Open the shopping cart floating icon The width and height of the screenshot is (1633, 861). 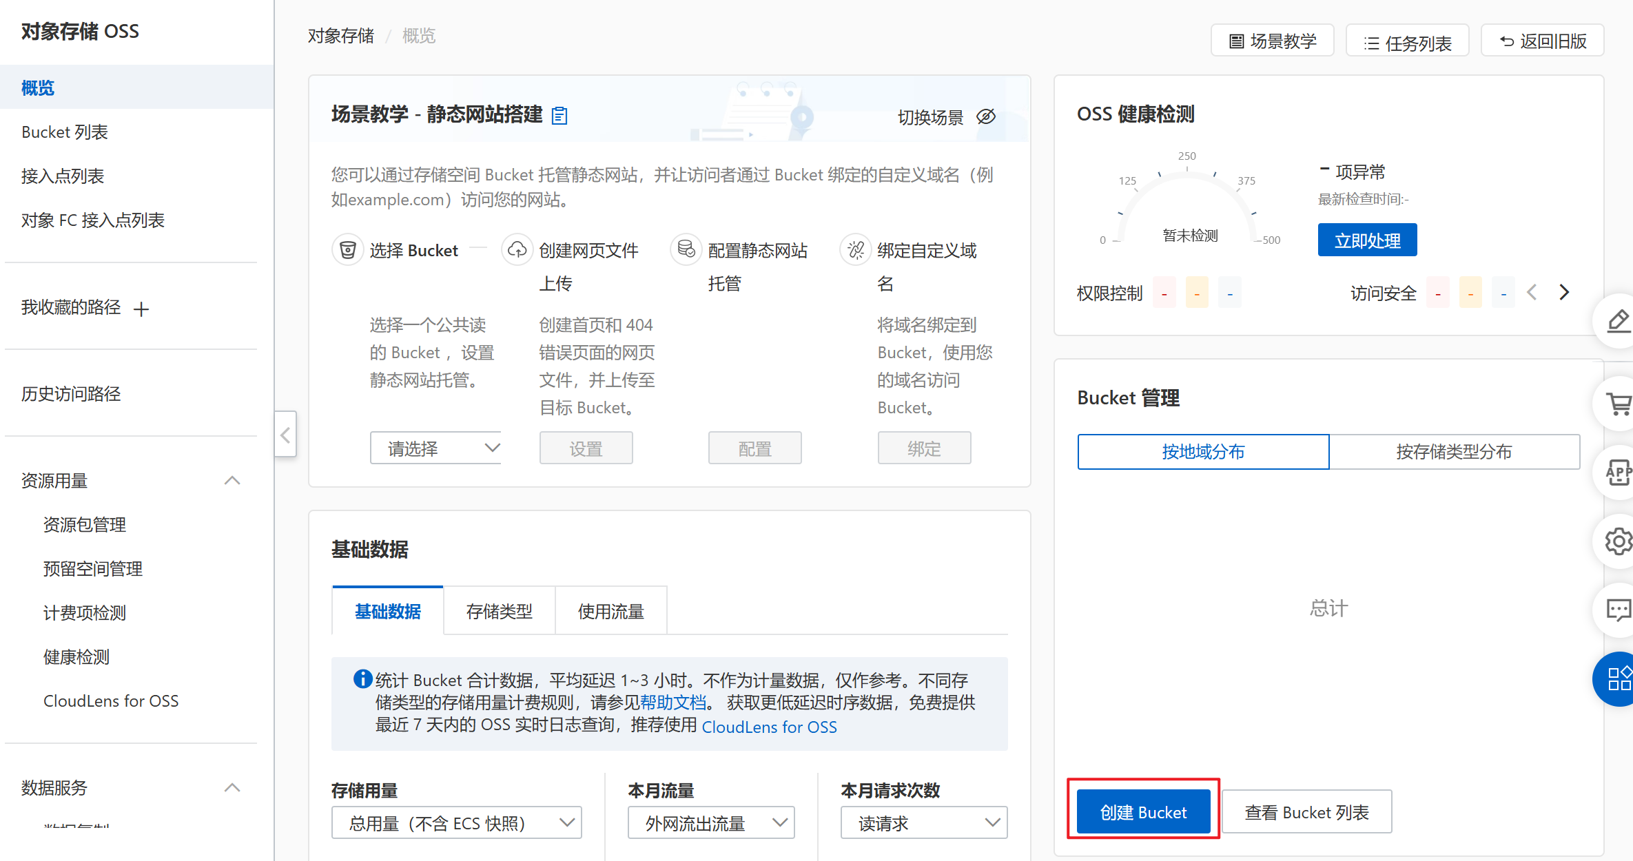pyautogui.click(x=1617, y=404)
